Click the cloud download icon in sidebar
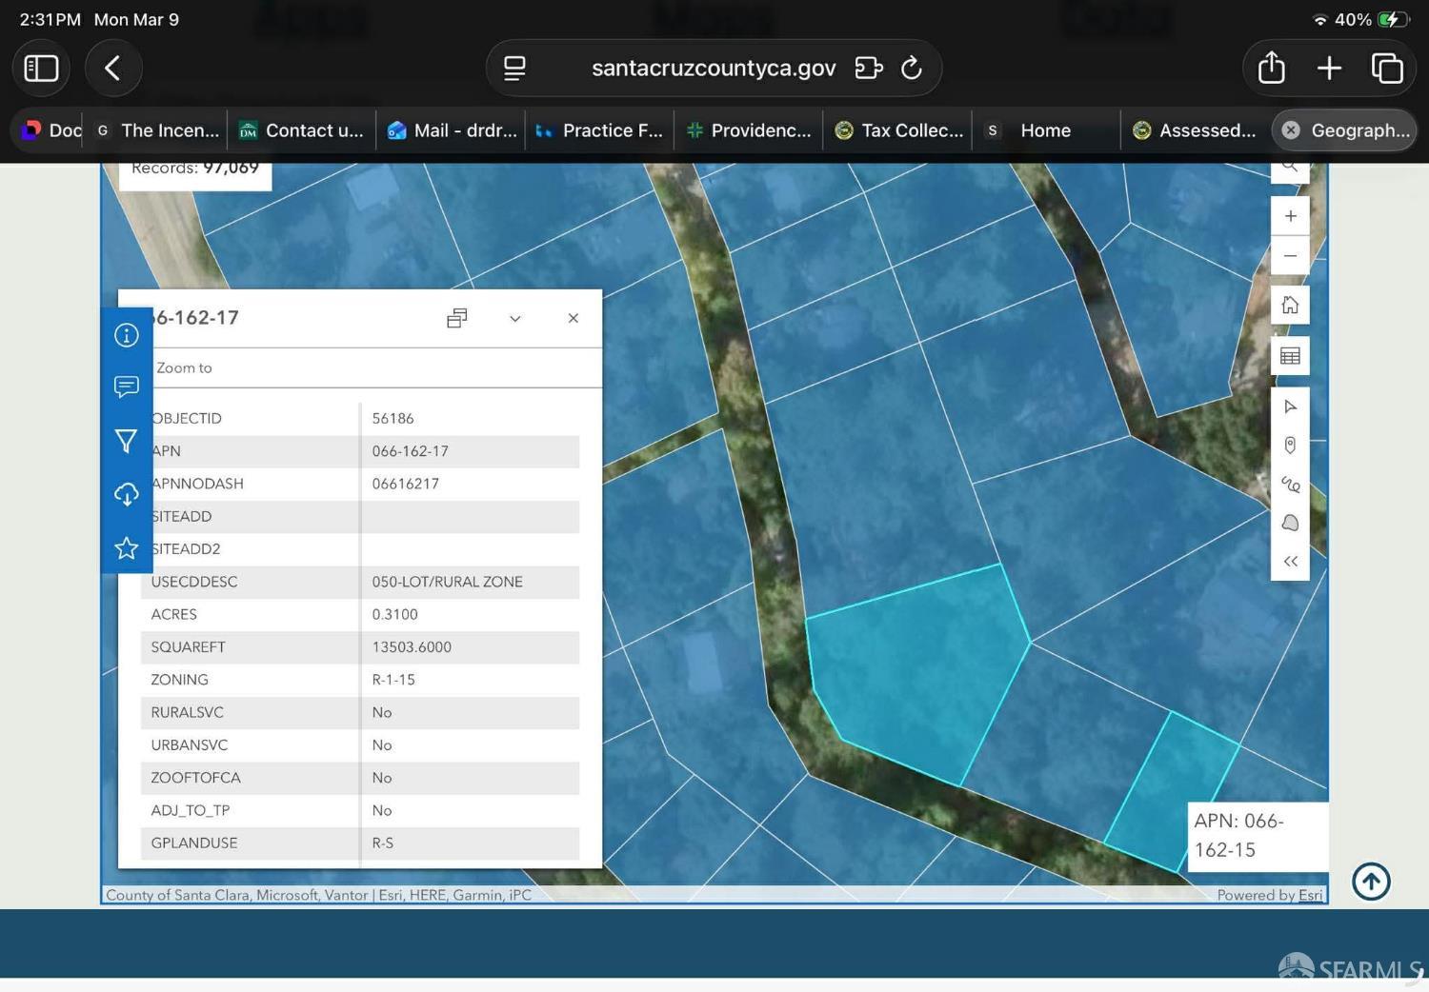This screenshot has width=1429, height=992. (x=126, y=494)
